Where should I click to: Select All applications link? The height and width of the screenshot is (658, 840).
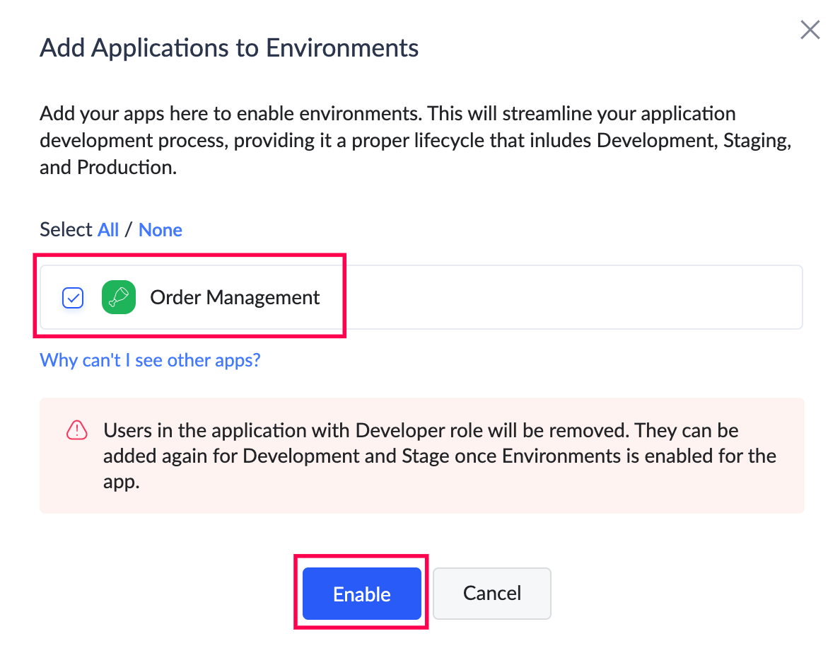tap(108, 230)
